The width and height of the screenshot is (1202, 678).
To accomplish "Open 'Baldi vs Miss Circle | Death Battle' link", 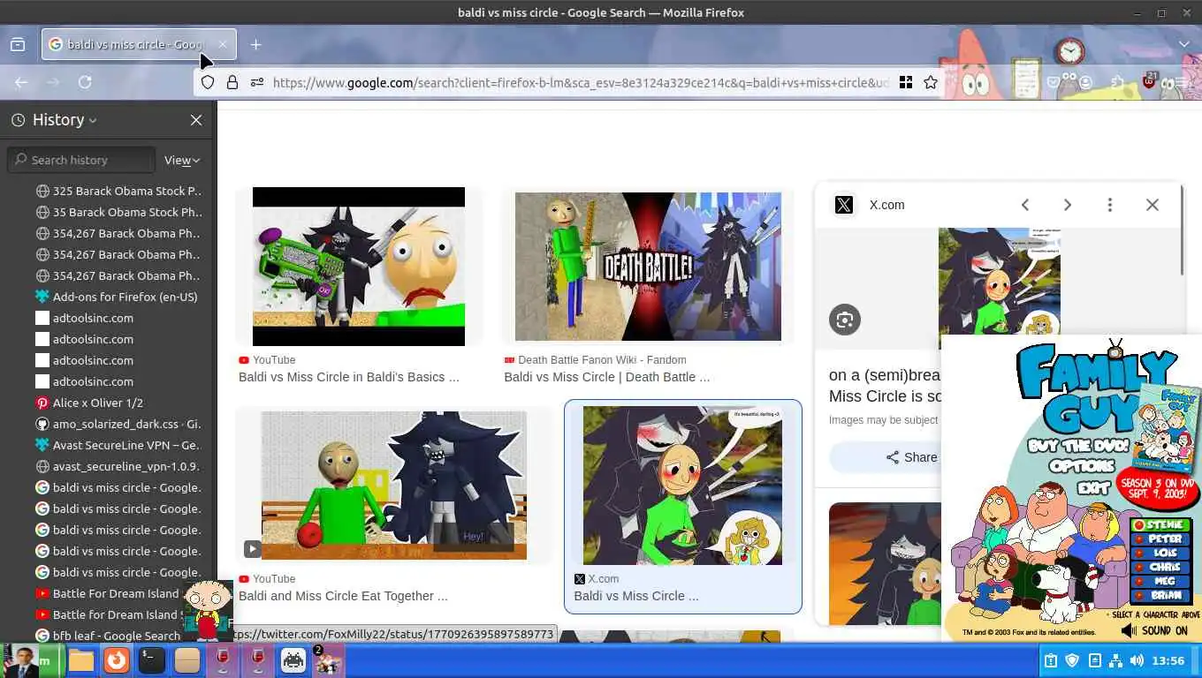I will click(x=606, y=377).
